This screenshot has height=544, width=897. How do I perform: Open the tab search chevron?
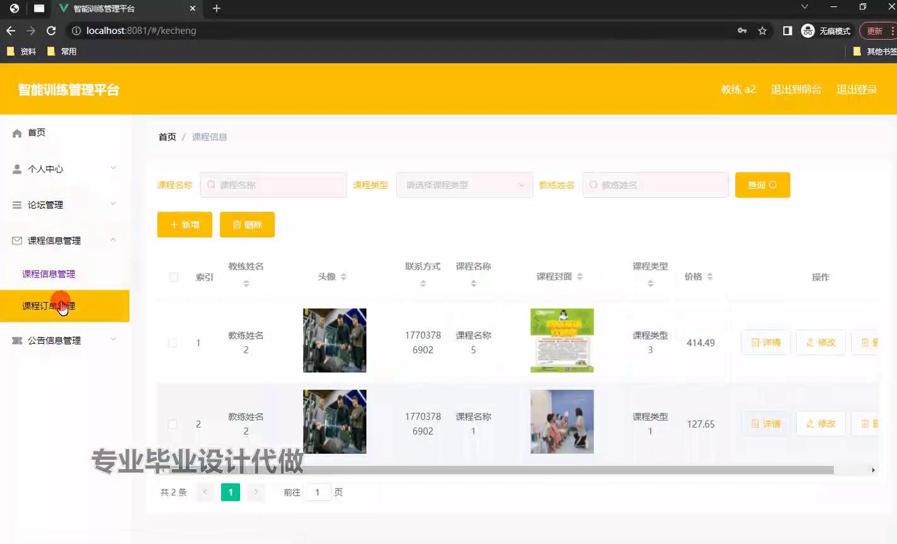pyautogui.click(x=804, y=7)
